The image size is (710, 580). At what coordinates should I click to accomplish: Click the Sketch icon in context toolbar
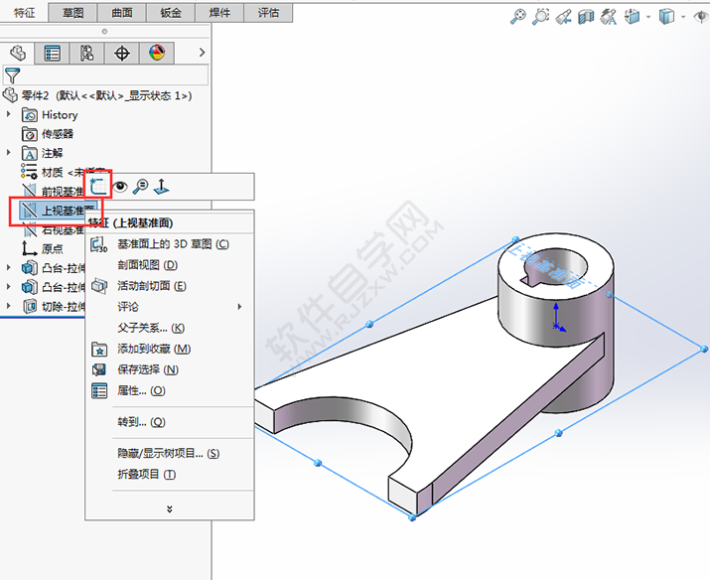(x=99, y=186)
